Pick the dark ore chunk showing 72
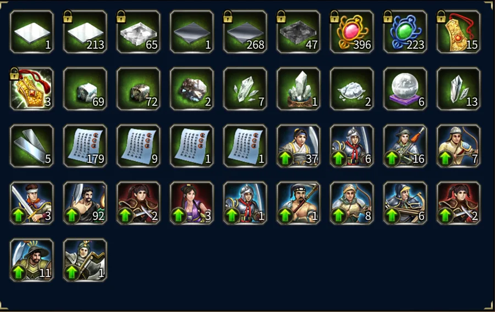Image resolution: width=495 pixels, height=312 pixels. point(138,89)
